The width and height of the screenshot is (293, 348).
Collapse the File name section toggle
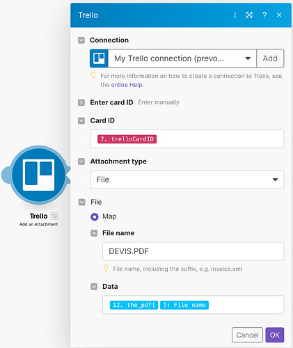[x=94, y=233]
